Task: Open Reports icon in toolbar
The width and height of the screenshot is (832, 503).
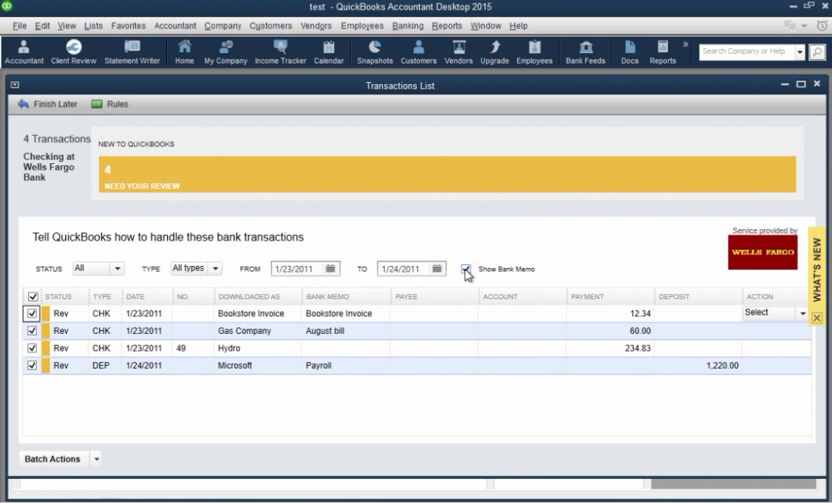Action: (x=663, y=52)
